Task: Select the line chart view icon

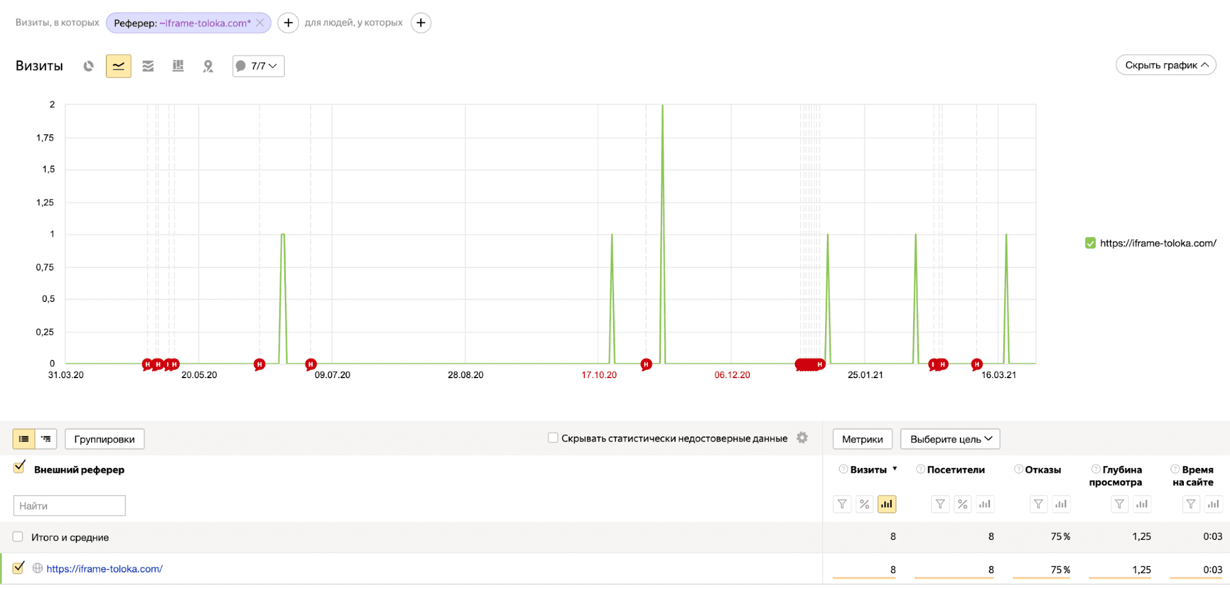Action: click(x=118, y=66)
